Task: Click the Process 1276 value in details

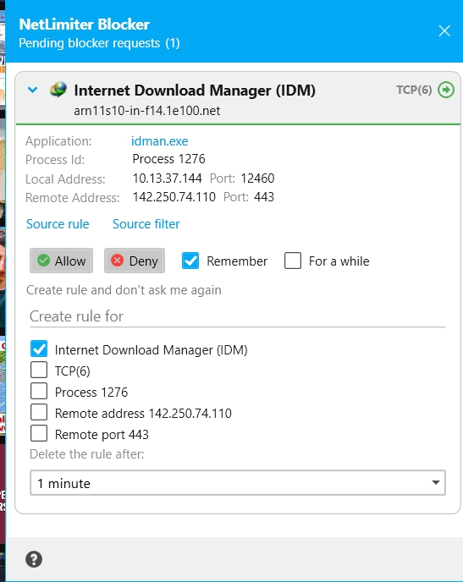Action: coord(169,159)
